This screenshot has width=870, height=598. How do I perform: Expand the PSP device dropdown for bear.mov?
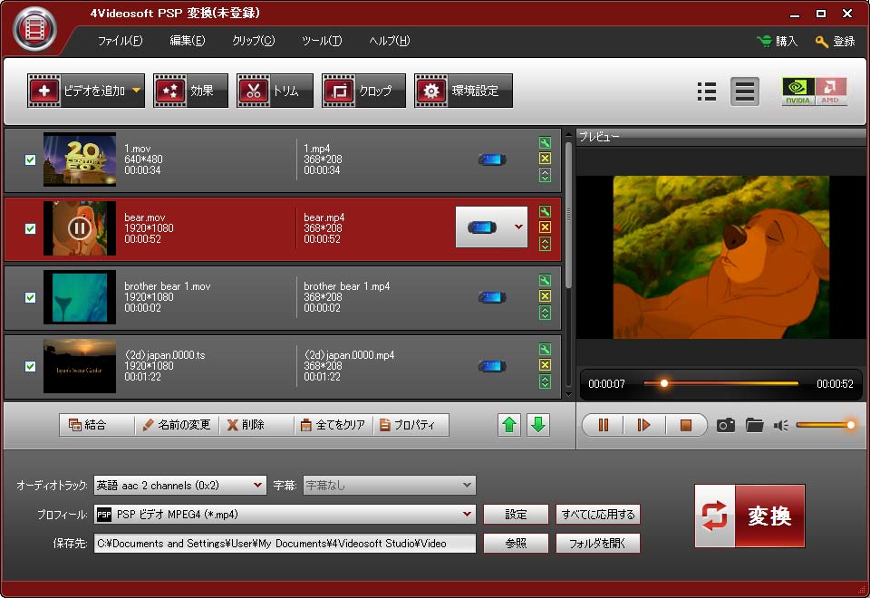(519, 227)
